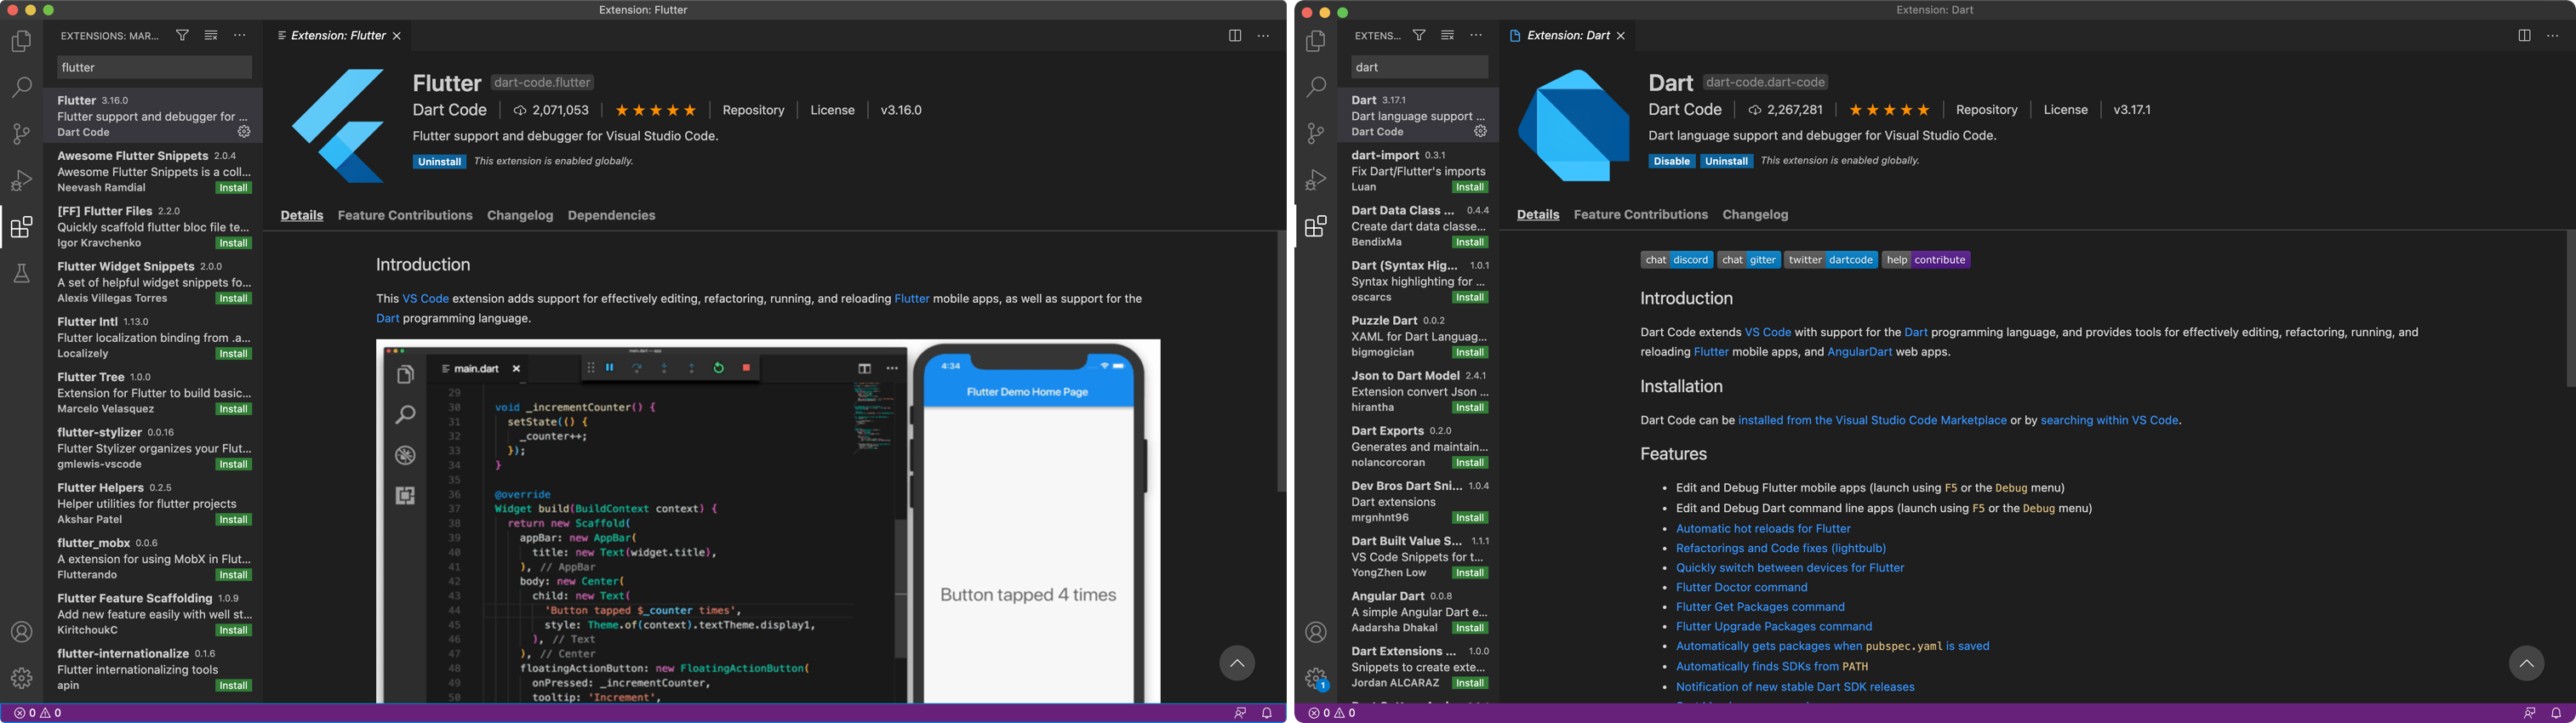Click scroll-to-top button in Dart window
This screenshot has width=2576, height=723.
2526,663
